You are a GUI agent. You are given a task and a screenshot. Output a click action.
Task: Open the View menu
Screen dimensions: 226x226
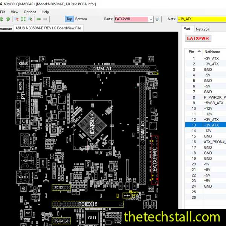pyautogui.click(x=15, y=12)
